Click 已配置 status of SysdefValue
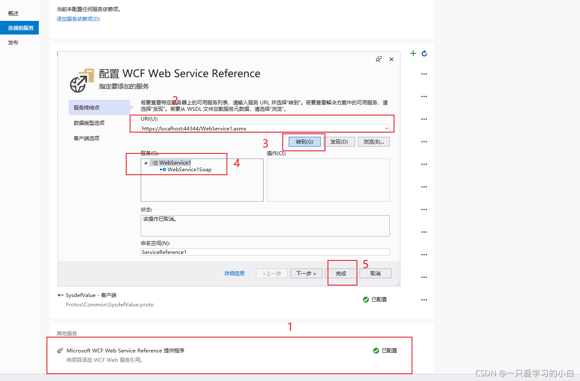This screenshot has height=381, width=580. point(375,300)
